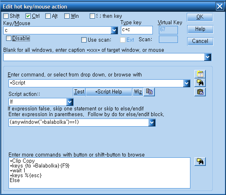Close the Edit hot key dialog
The image size is (226, 195).
(220, 6)
